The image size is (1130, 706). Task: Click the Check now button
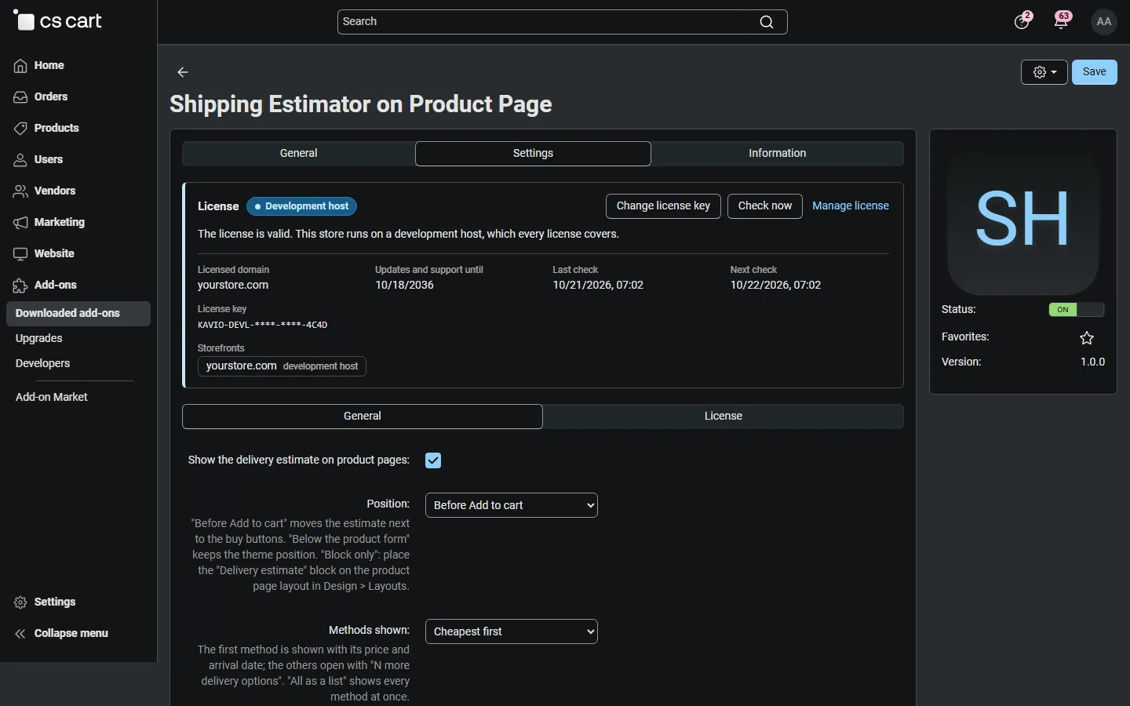[x=765, y=206]
